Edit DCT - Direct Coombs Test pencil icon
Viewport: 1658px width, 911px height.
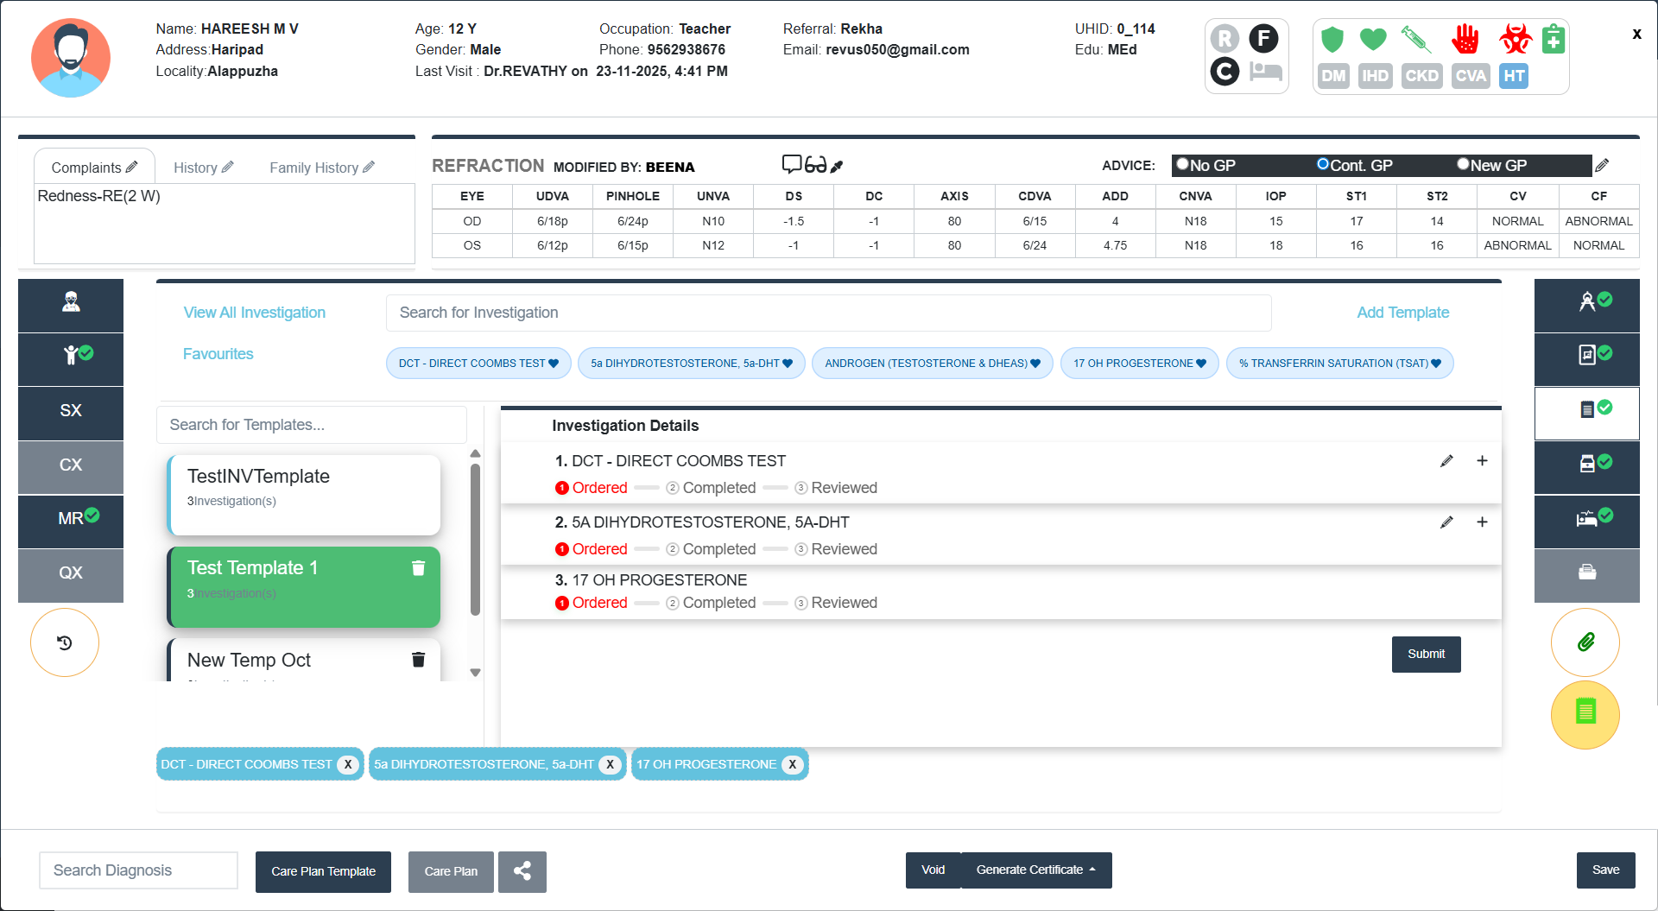click(1446, 461)
